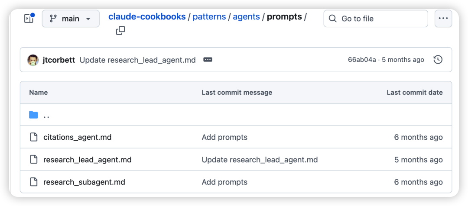Click jtcorbett's avatar image
The width and height of the screenshot is (468, 206).
pos(33,60)
